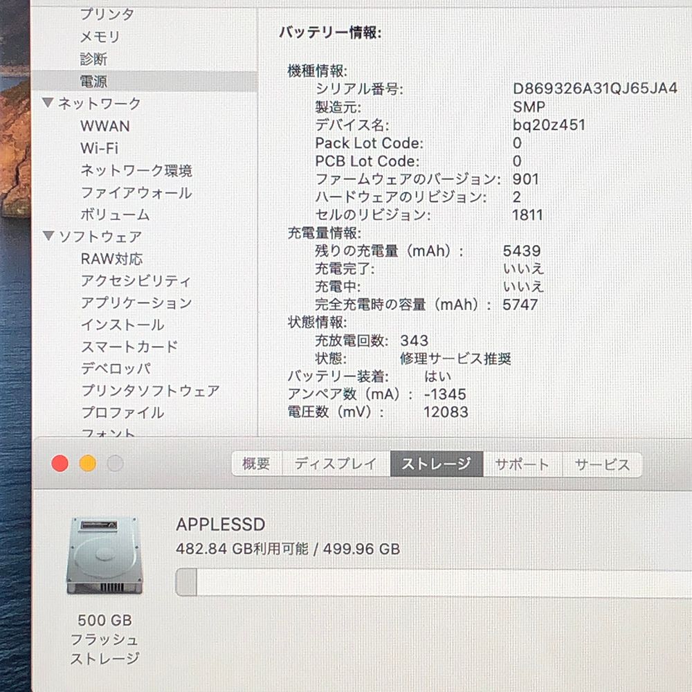Click the APPLESSD hard drive icon

104,556
